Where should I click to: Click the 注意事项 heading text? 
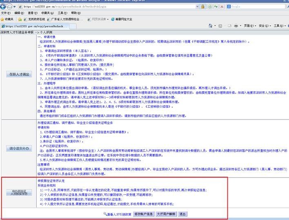(44, 164)
